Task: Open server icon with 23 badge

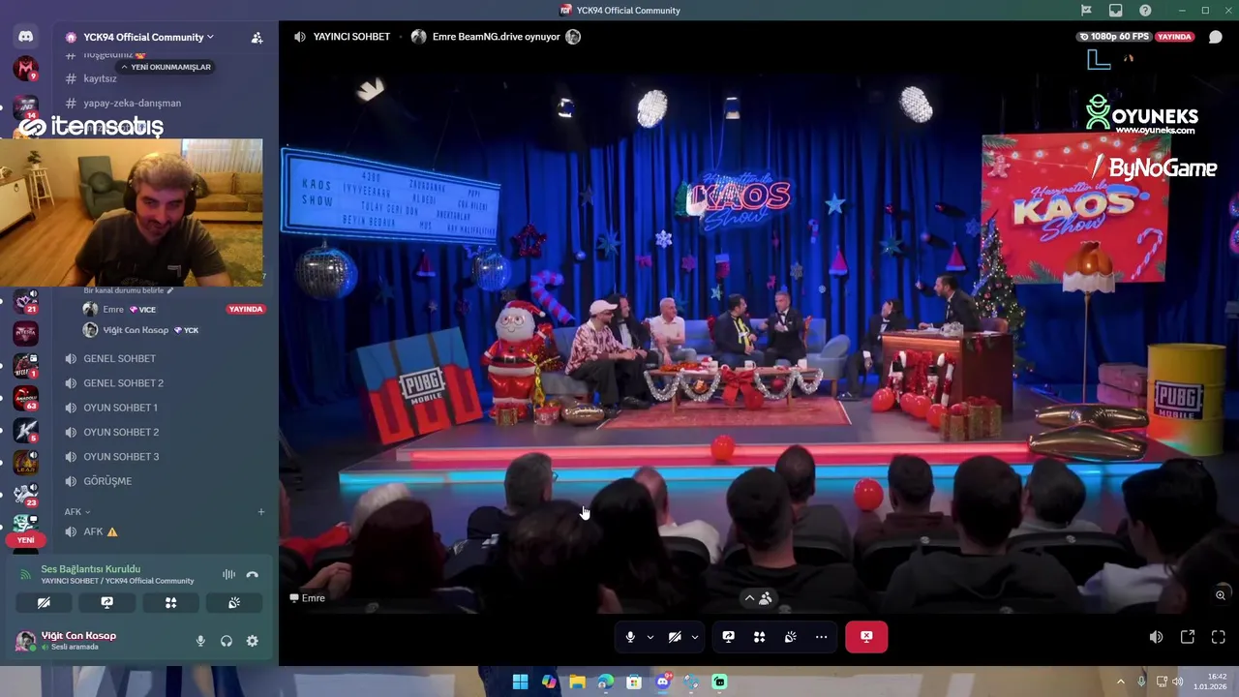Action: (25, 495)
